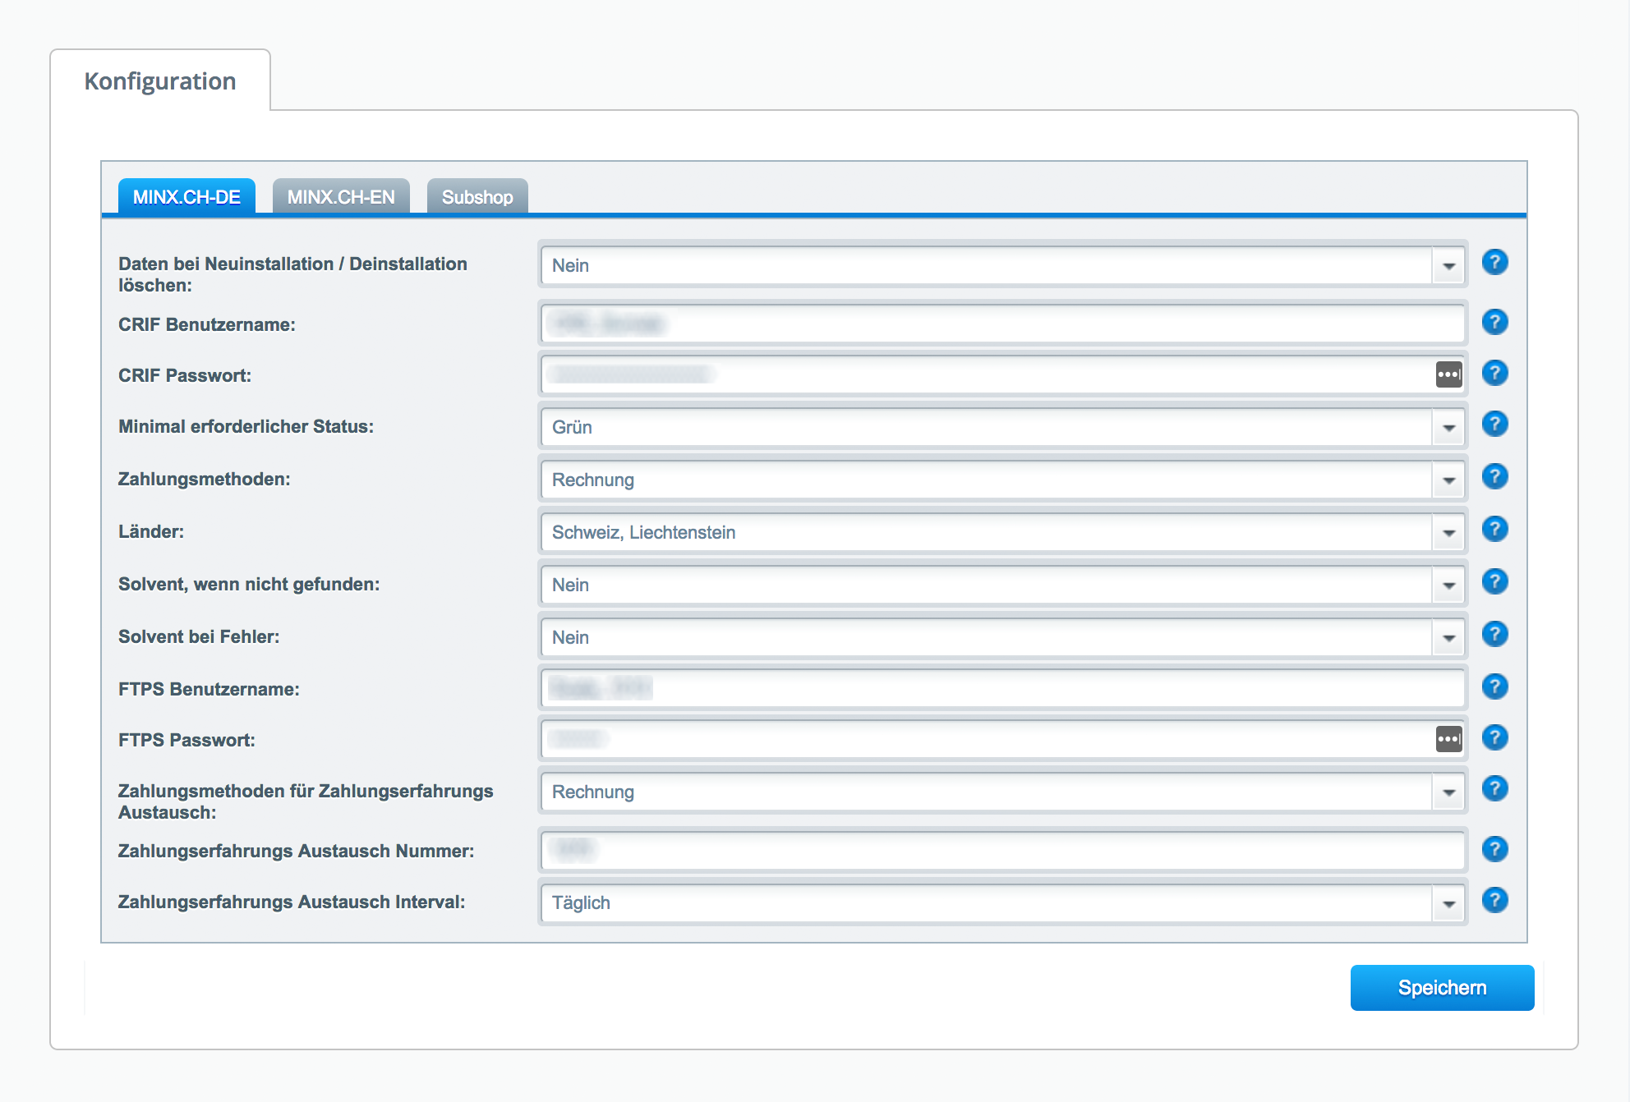The height and width of the screenshot is (1102, 1630).
Task: Open help for Daten bei Neuinstallation löschen
Action: click(x=1494, y=263)
